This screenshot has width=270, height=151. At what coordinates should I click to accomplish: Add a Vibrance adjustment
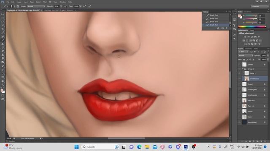coord(259,36)
